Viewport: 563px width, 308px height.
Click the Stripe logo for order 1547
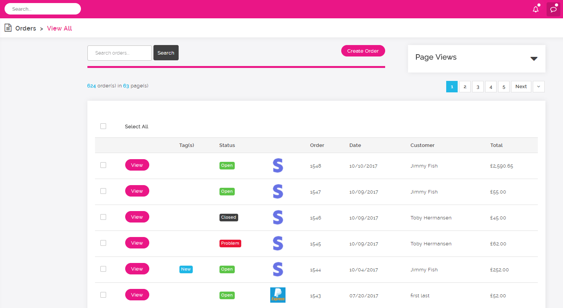tap(278, 192)
